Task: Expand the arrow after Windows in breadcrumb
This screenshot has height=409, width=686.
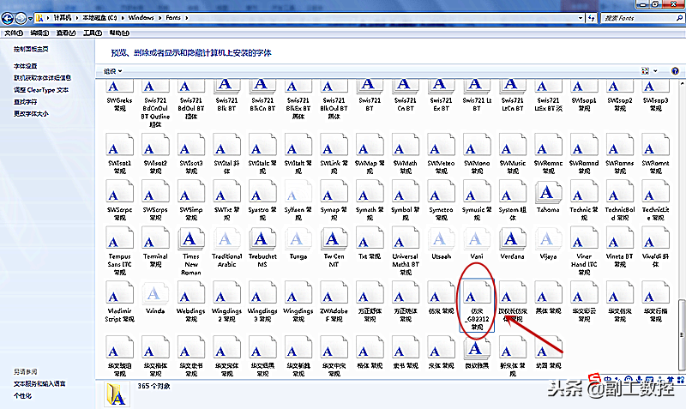Action: click(159, 18)
